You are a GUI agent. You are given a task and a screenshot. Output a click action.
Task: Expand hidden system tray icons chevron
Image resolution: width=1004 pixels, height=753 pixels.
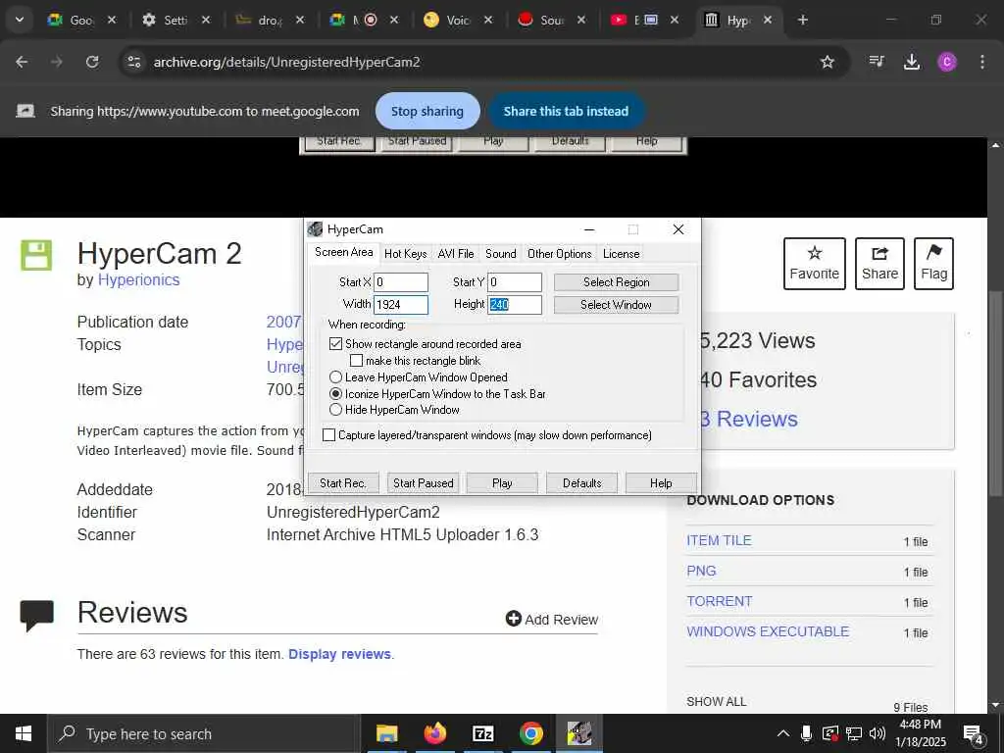[783, 733]
